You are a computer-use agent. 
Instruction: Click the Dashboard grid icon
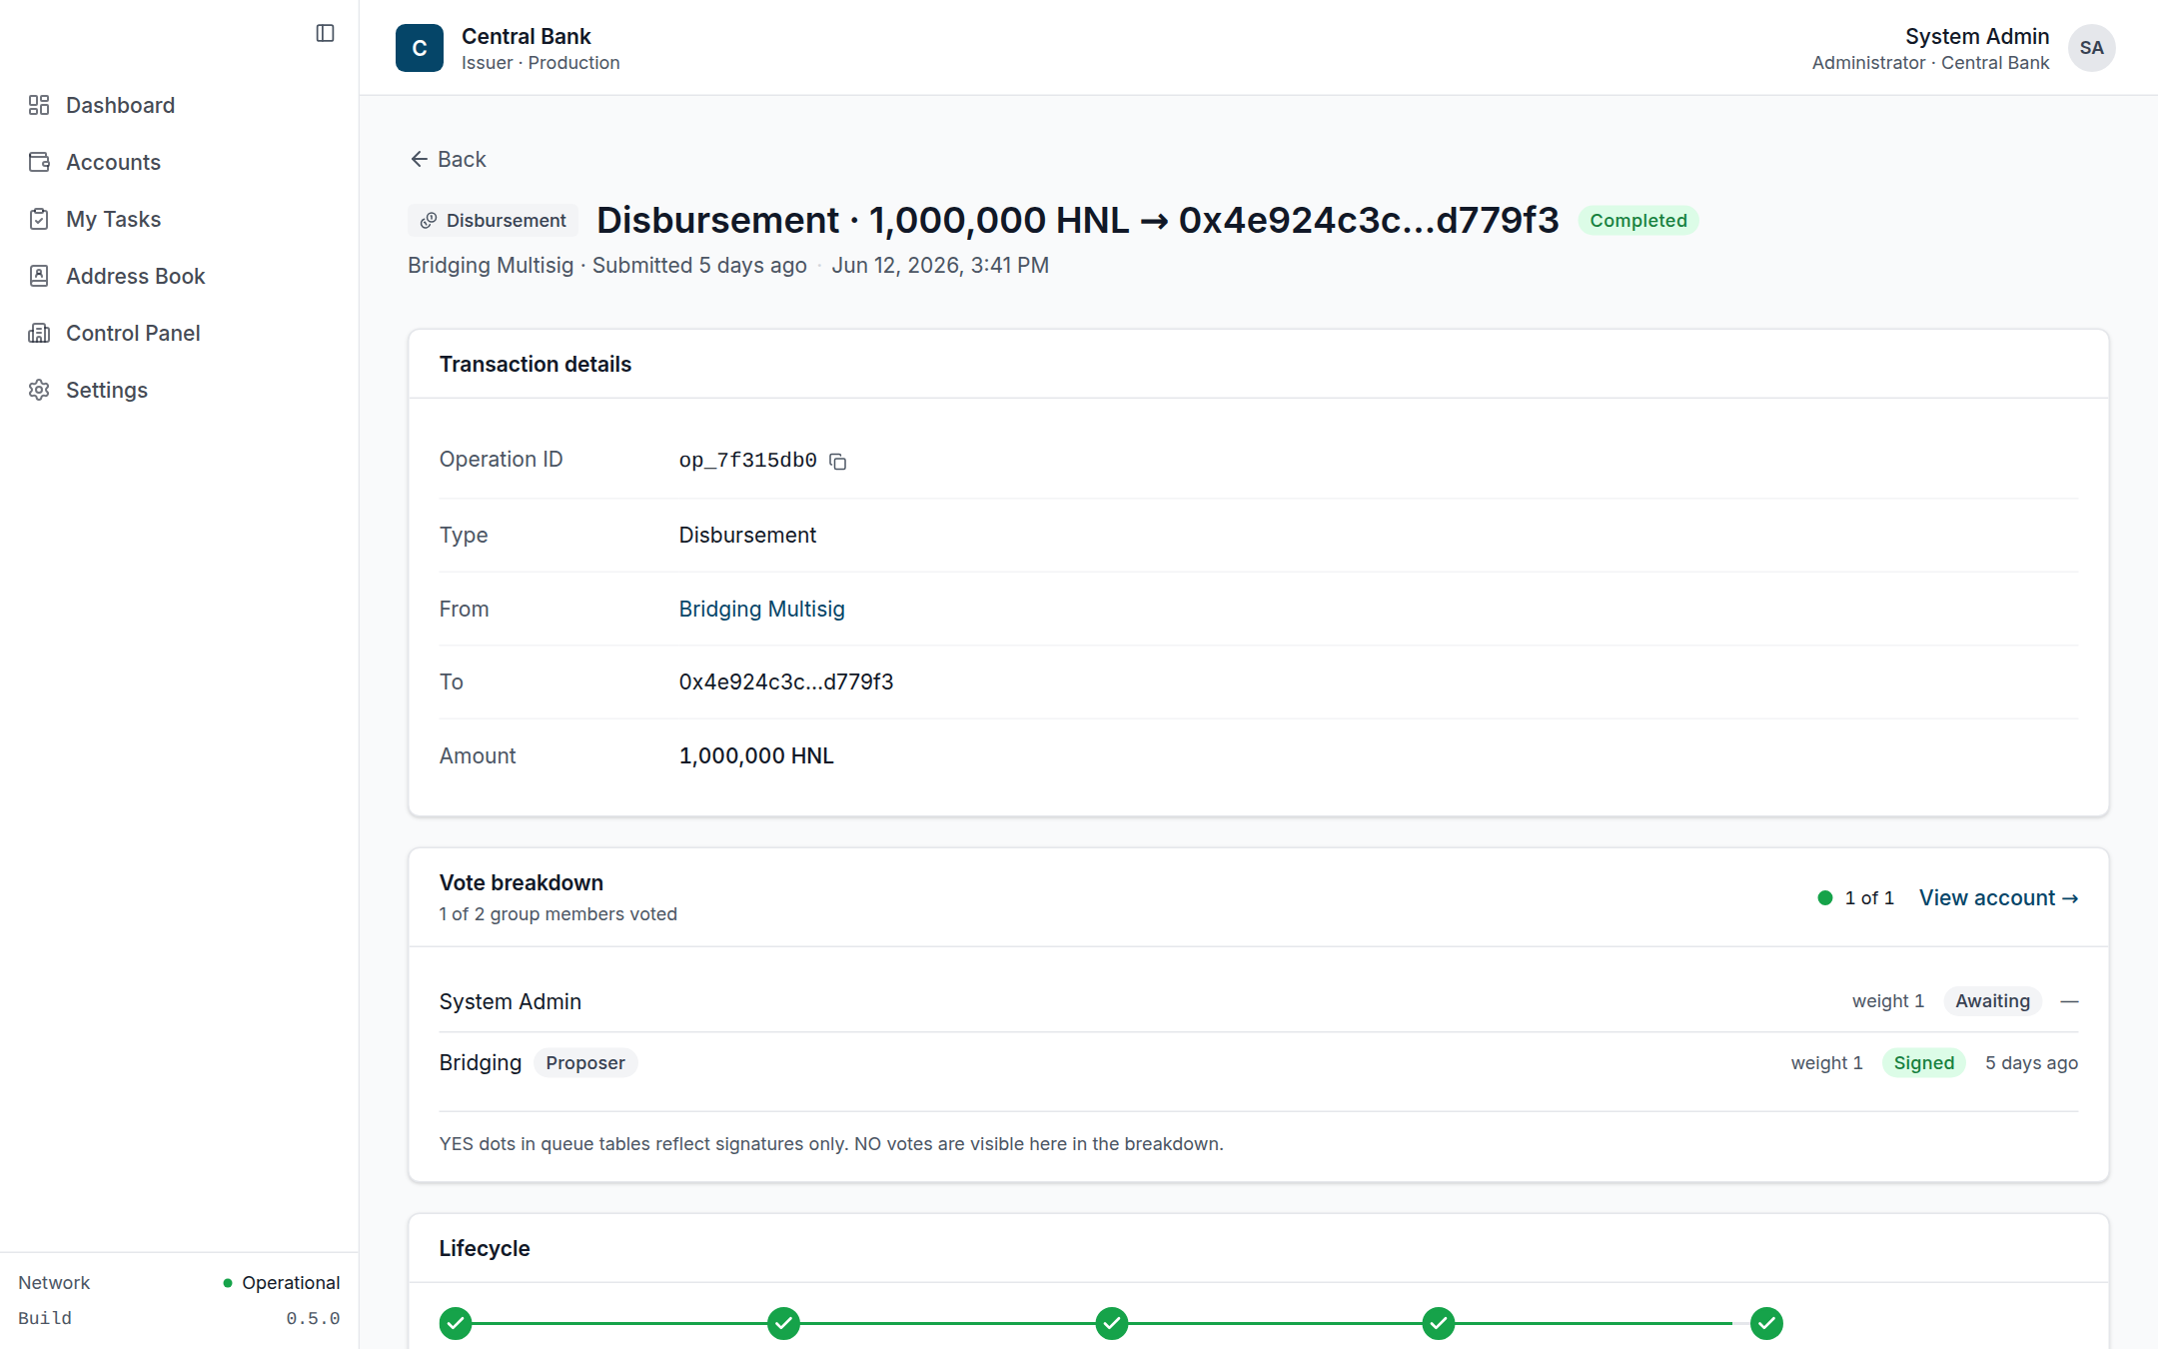pyautogui.click(x=39, y=105)
